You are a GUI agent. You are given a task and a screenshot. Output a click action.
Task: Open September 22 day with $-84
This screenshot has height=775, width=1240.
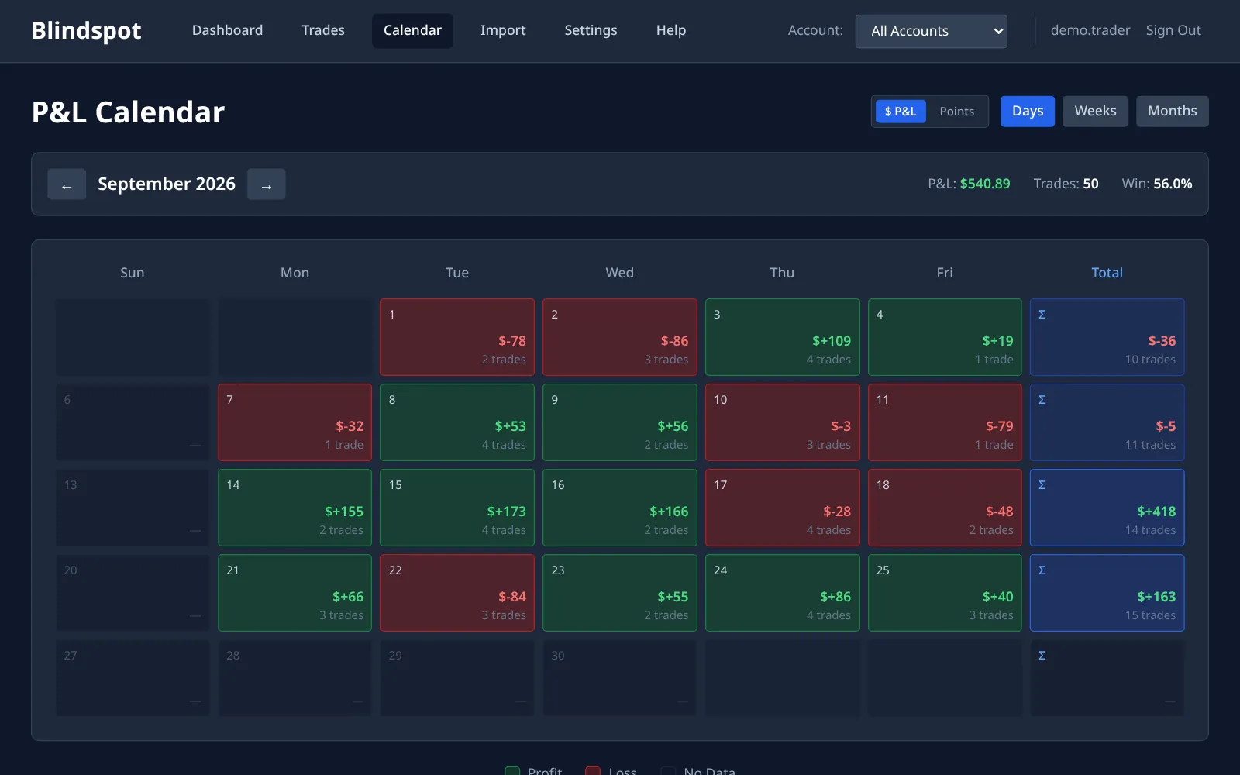click(457, 593)
